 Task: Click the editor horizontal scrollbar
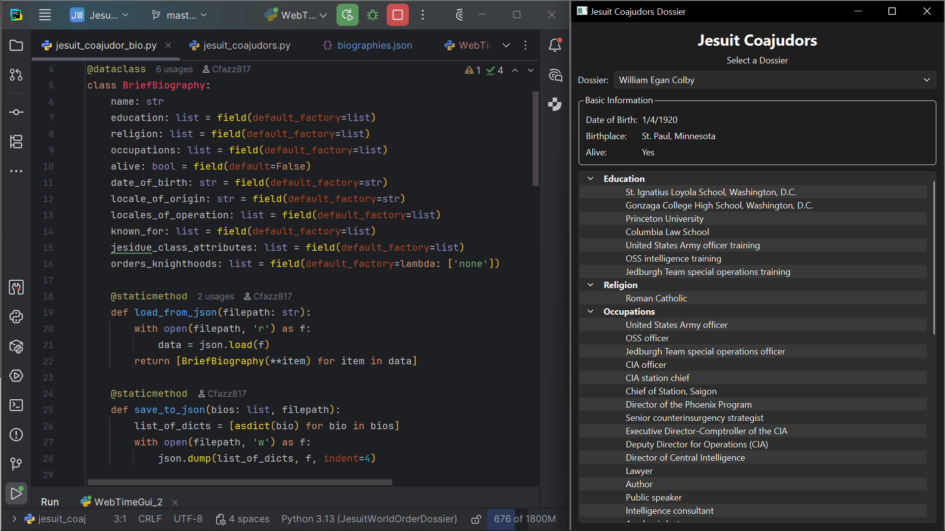click(240, 482)
